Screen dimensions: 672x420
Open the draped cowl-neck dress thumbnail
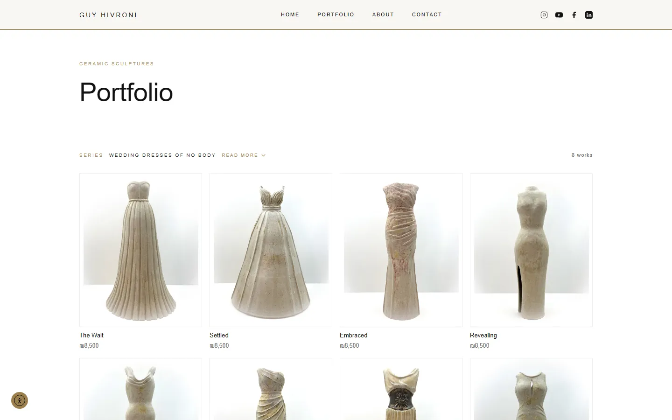(140, 389)
